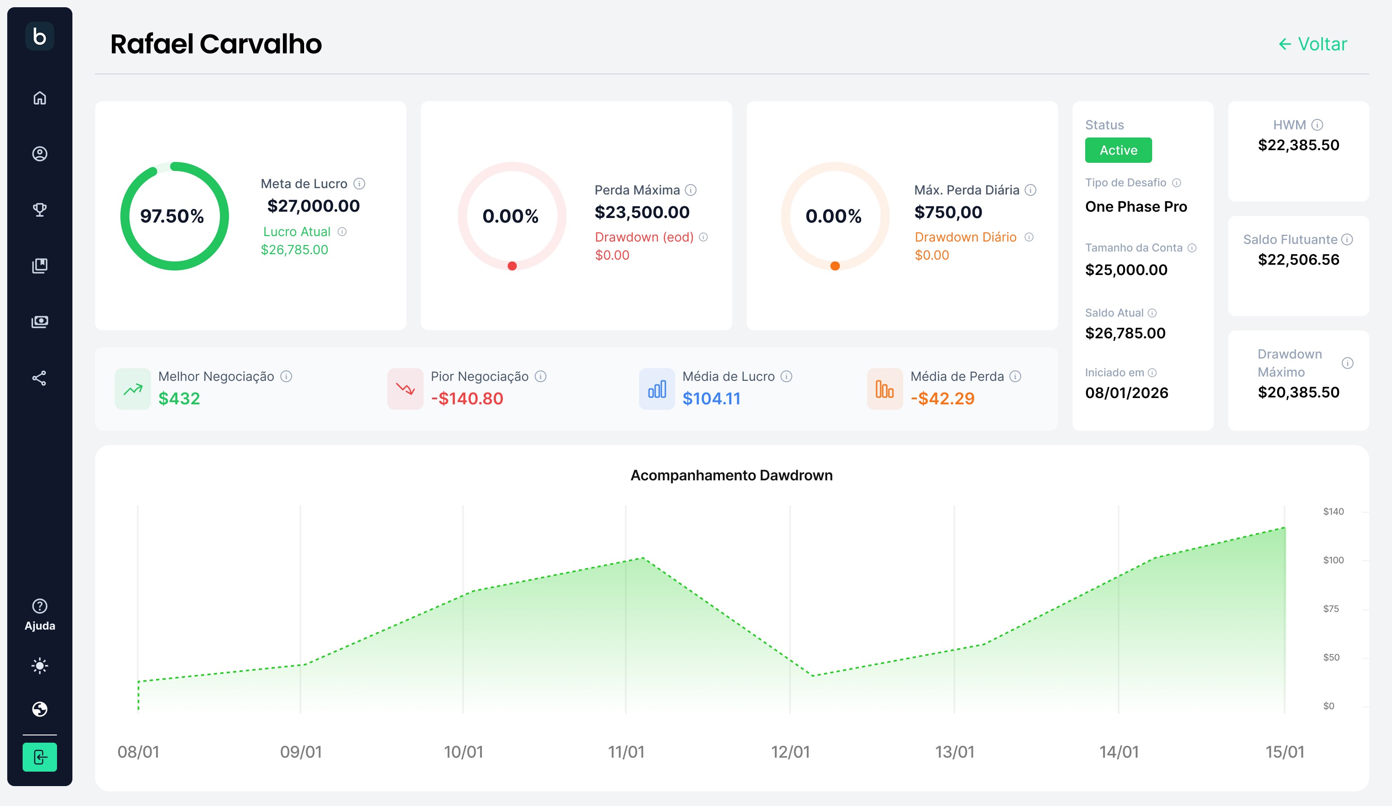Open the home icon in sidebar

click(40, 98)
